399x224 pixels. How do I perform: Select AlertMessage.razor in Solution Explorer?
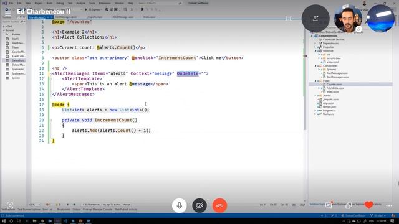[337, 73]
